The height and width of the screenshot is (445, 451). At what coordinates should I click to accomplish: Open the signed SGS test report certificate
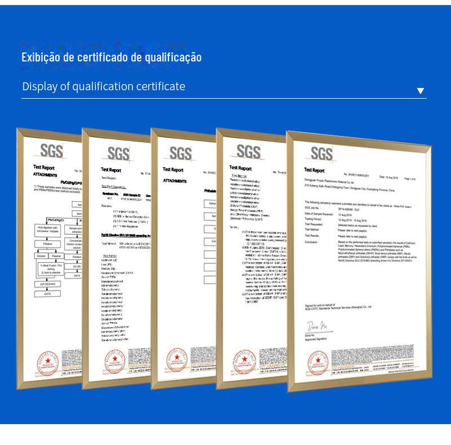click(x=359, y=261)
